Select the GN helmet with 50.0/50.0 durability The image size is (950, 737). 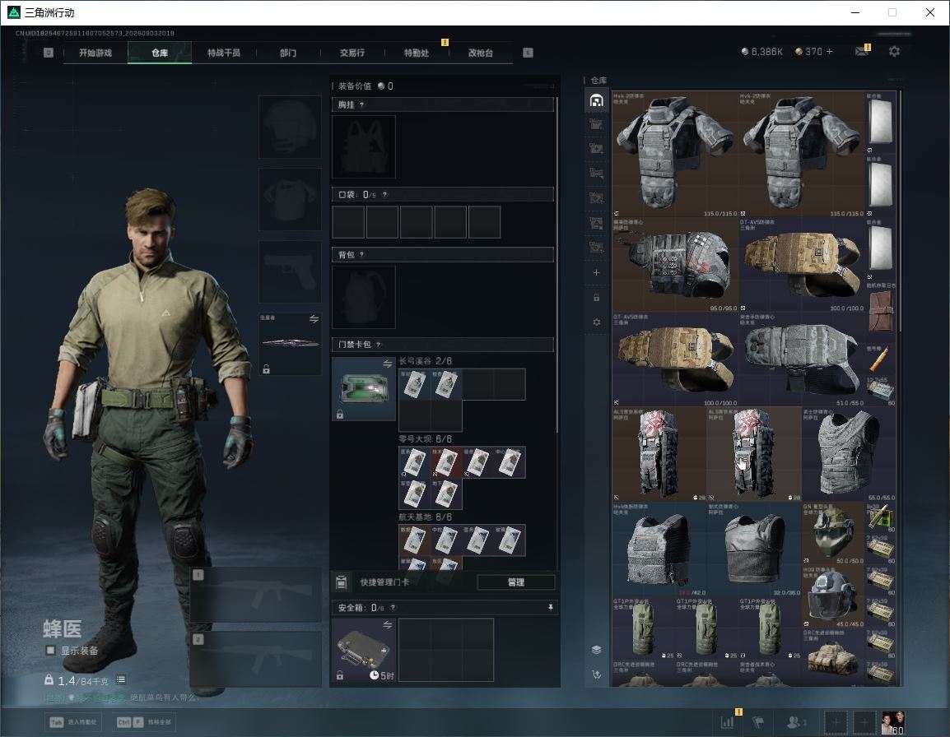click(833, 533)
